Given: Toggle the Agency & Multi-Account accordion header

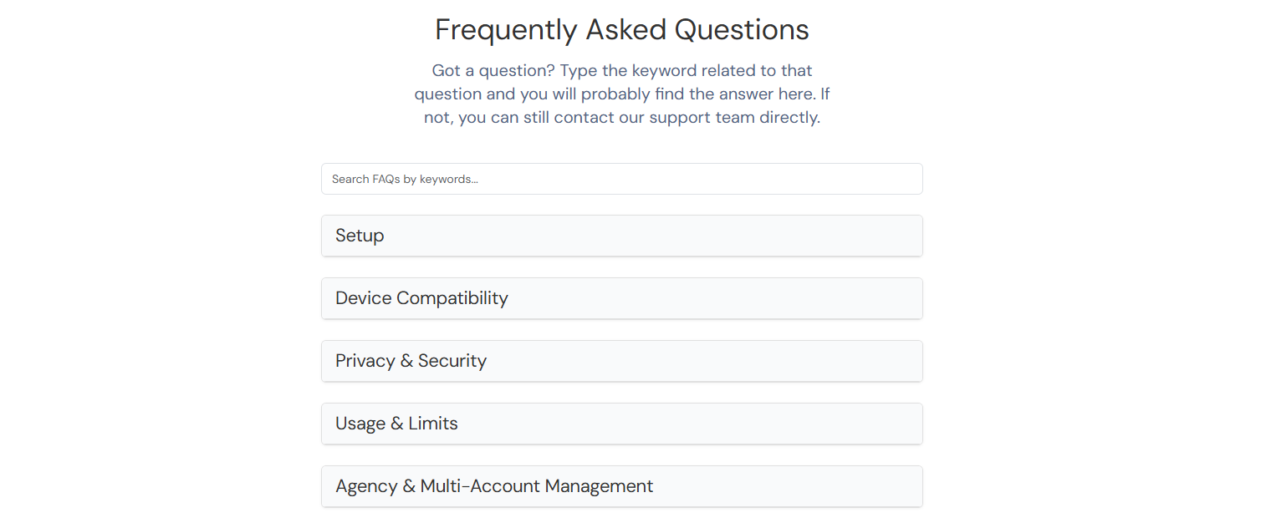Looking at the screenshot, I should point(621,486).
